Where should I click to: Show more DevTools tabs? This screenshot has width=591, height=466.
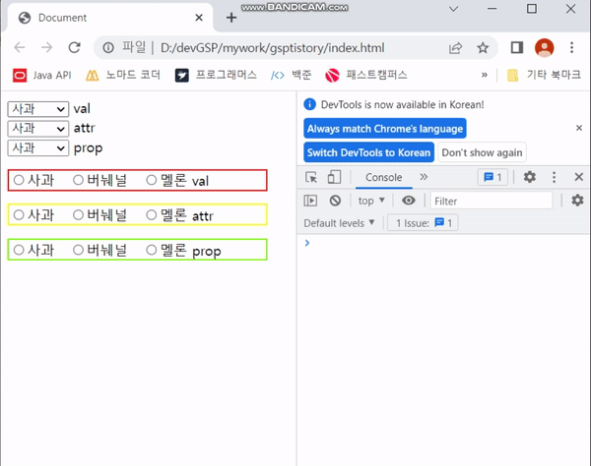(424, 177)
